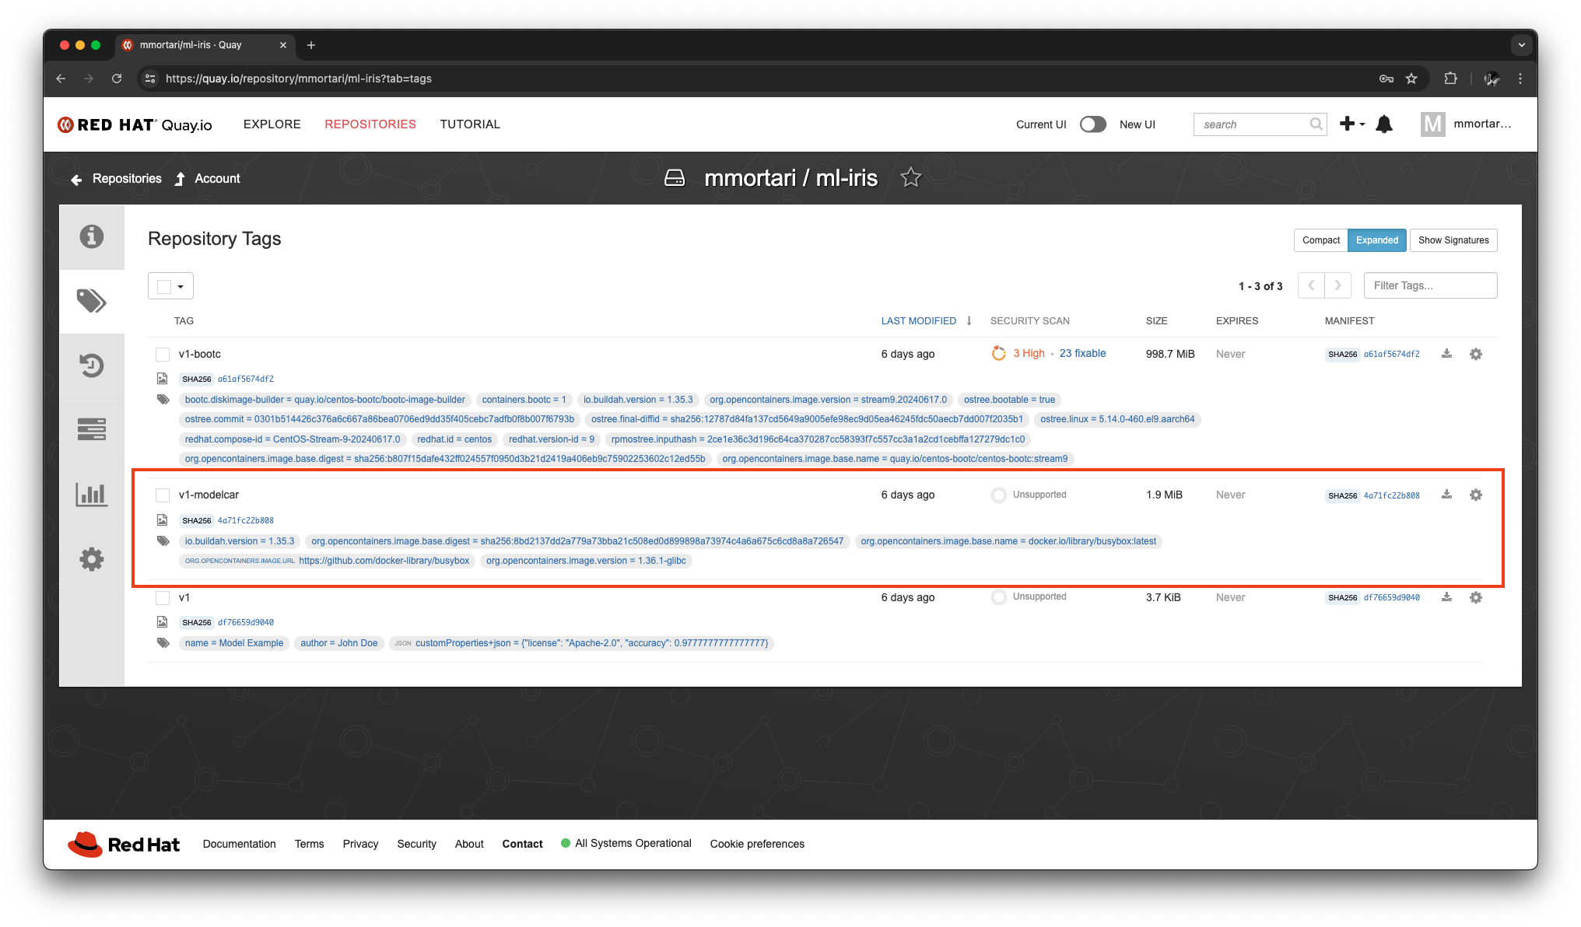
Task: Open the gear menu for the v1 tag
Action: click(x=1476, y=597)
